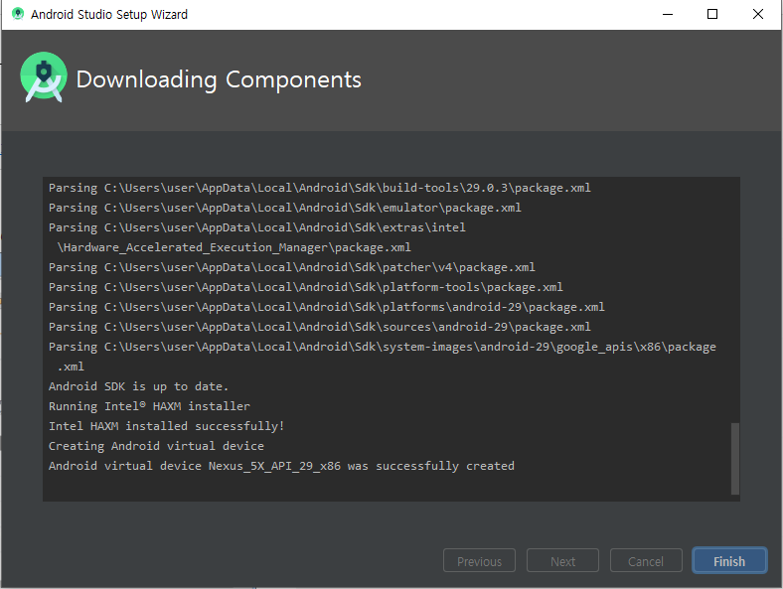Click the platform-tools package.xml line

click(306, 287)
